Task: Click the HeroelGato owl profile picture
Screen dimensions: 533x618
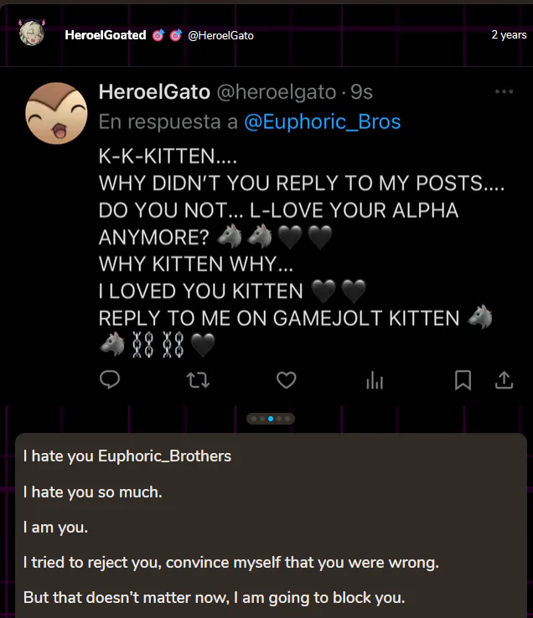Action: click(x=56, y=113)
